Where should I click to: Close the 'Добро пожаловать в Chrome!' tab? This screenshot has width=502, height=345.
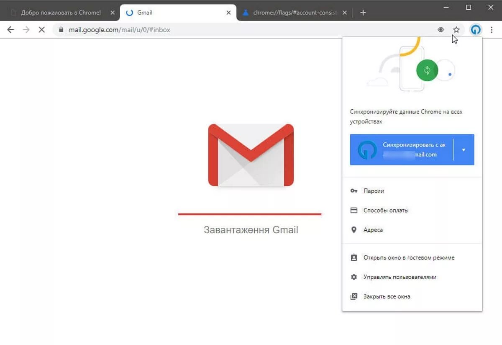[x=113, y=13]
